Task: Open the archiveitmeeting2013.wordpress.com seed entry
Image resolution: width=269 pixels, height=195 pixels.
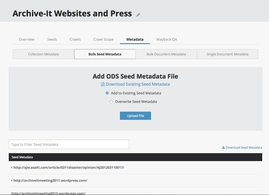Action: tap(48, 193)
